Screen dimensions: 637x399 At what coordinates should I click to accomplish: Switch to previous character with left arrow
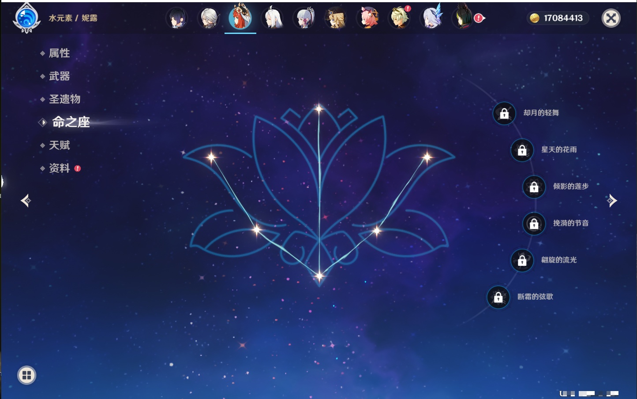click(26, 201)
